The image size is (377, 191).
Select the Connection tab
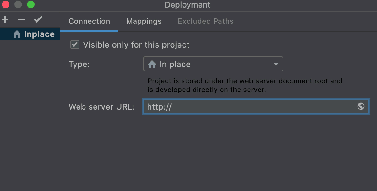coord(89,21)
